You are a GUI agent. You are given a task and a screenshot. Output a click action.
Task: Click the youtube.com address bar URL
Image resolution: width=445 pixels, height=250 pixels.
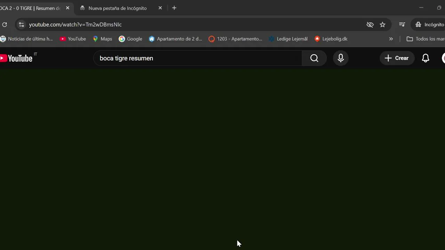(75, 25)
